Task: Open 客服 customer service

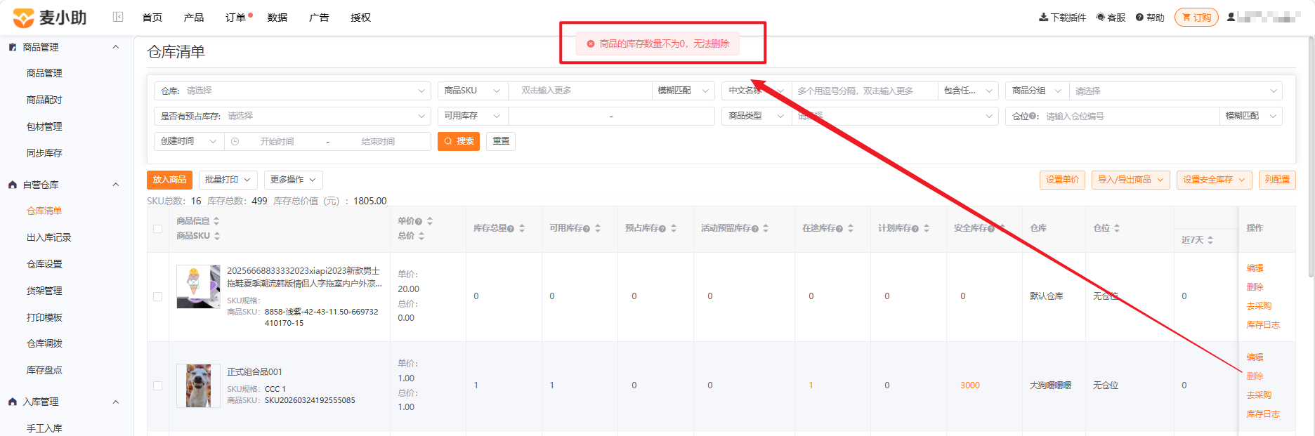Action: pos(1111,18)
